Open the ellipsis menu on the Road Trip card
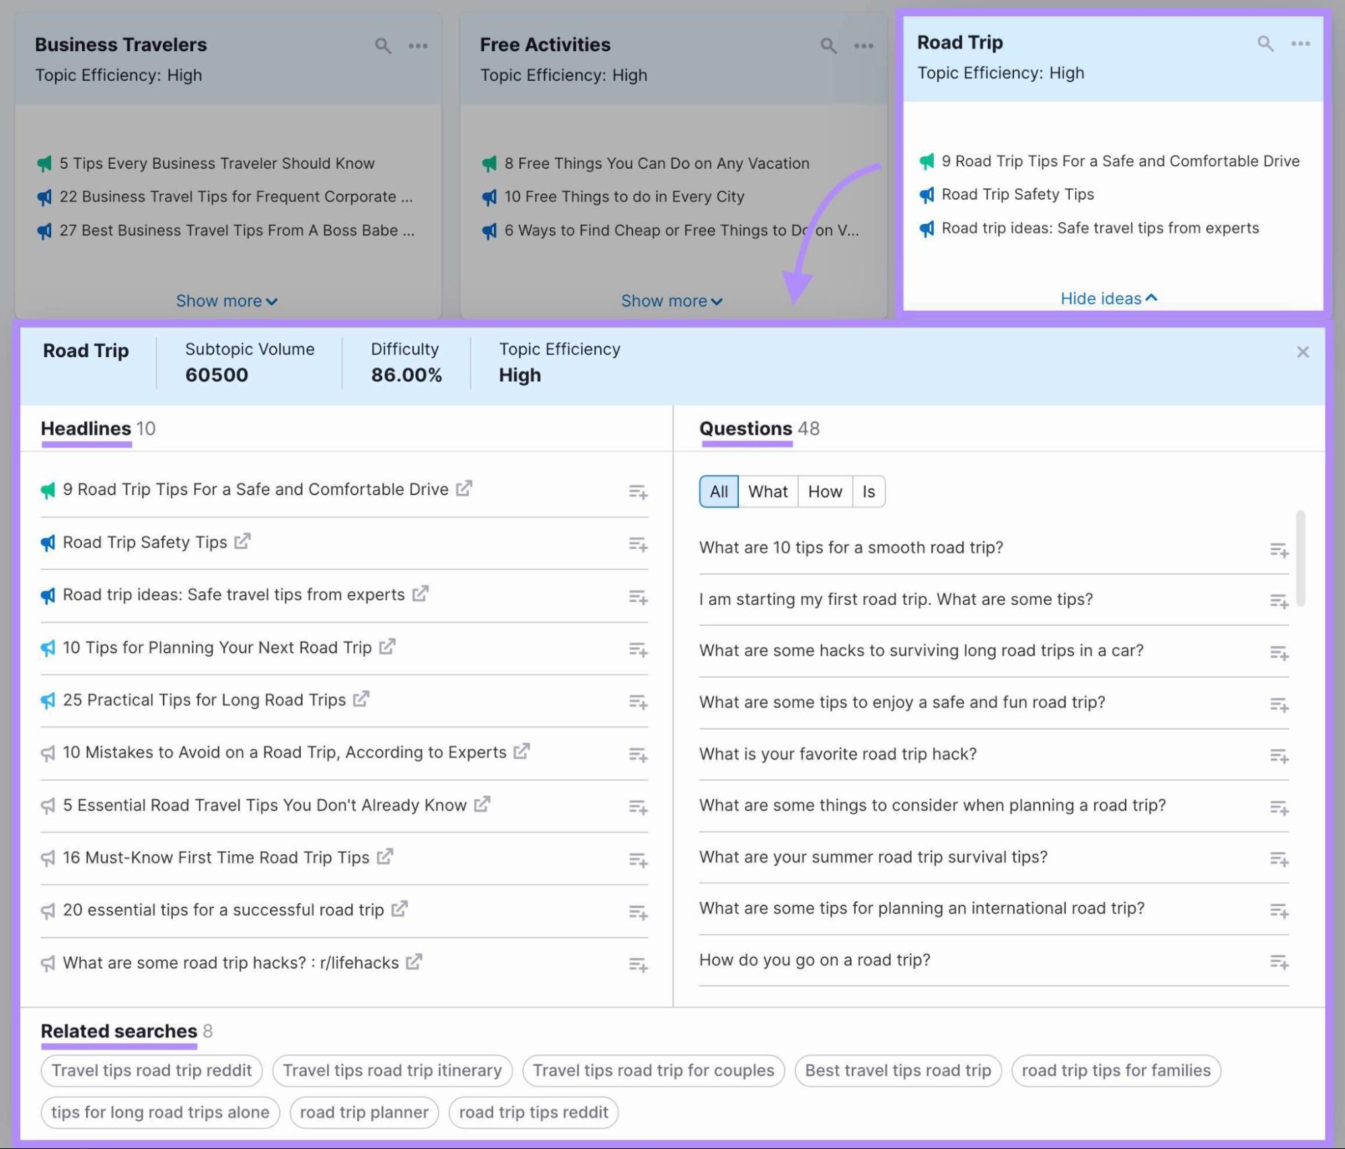1345x1149 pixels. (x=1300, y=44)
